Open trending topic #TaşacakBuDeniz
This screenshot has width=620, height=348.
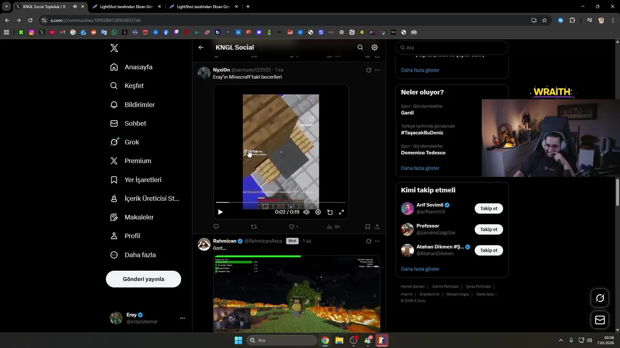point(422,132)
